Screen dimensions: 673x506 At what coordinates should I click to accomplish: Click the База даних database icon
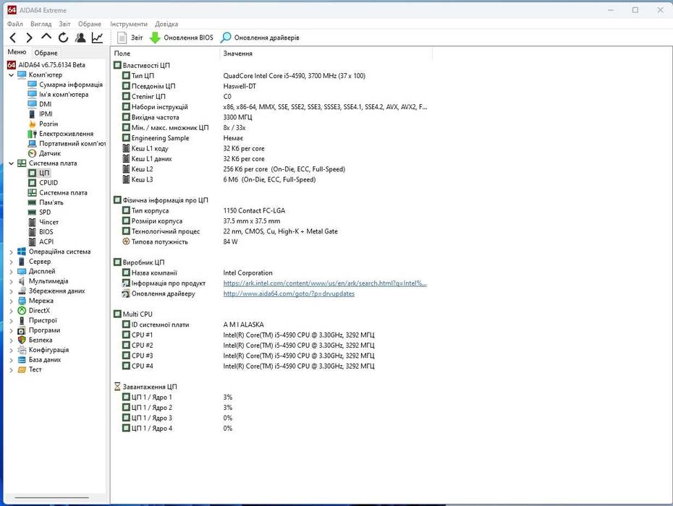click(22, 360)
